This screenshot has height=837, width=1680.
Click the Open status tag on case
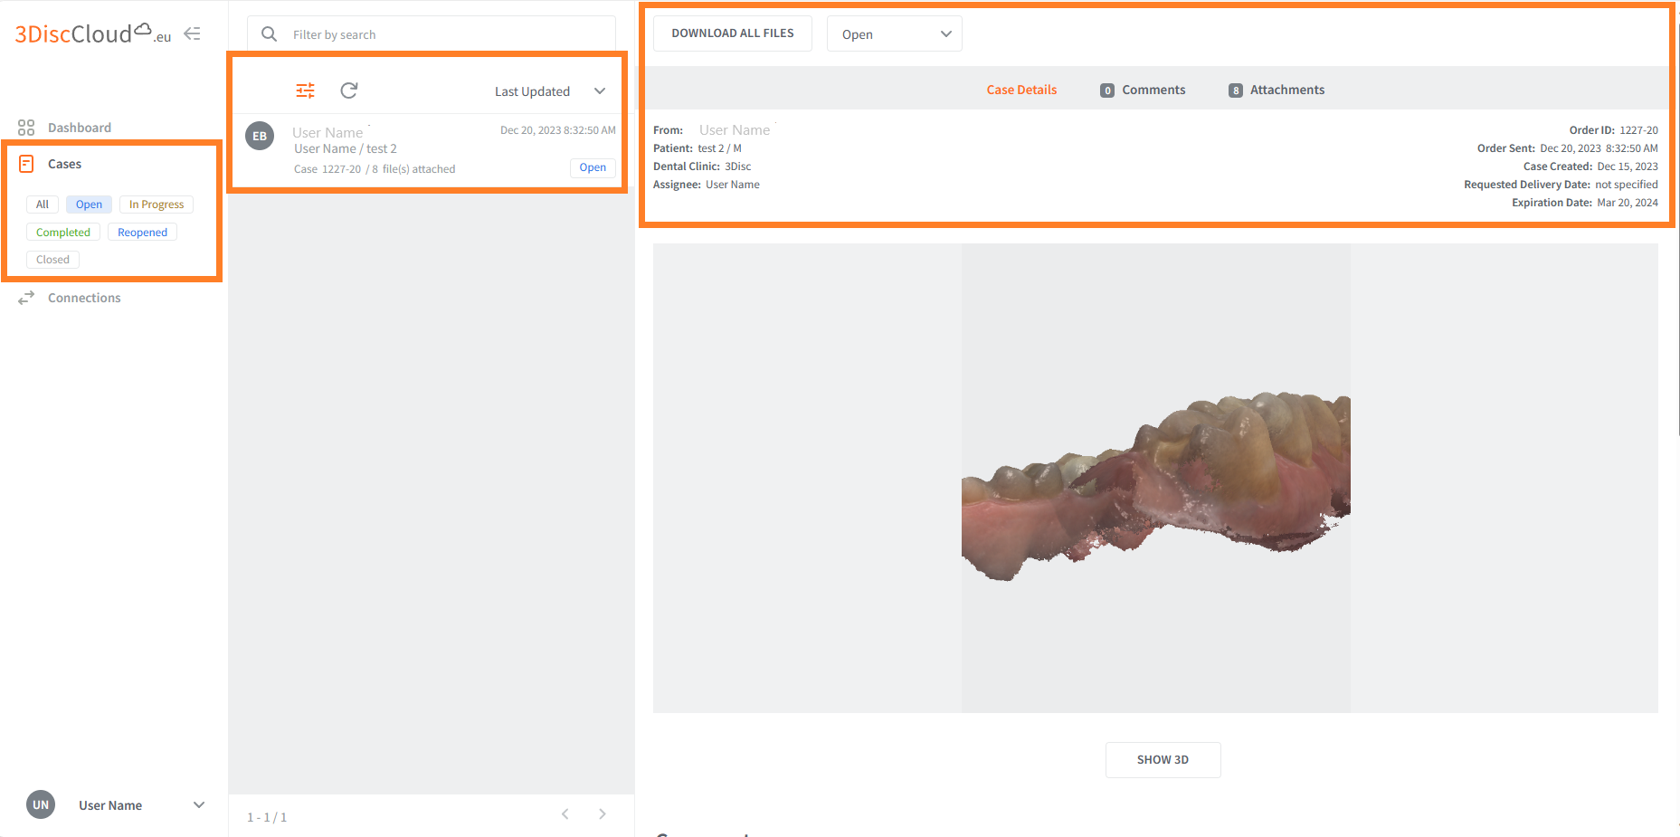point(593,167)
